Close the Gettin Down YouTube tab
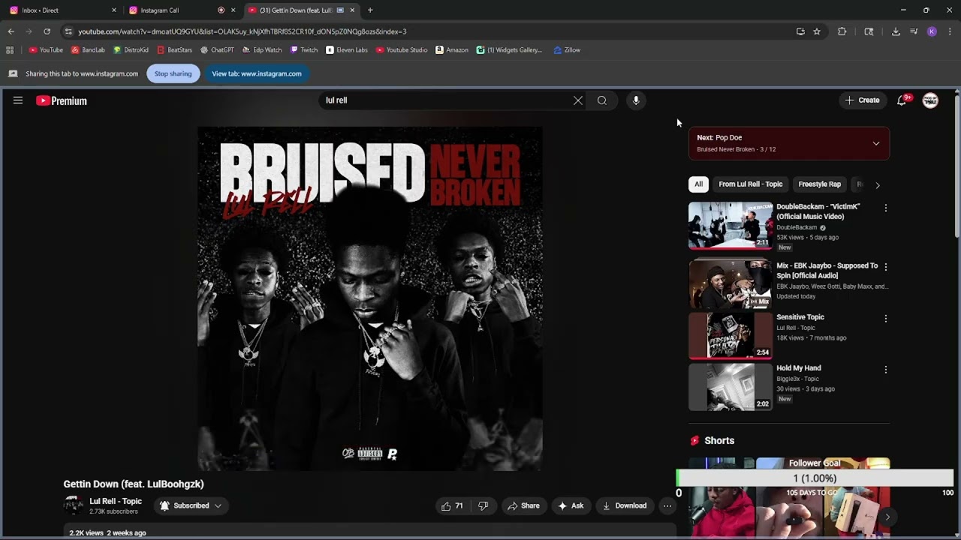Image resolution: width=961 pixels, height=540 pixels. coord(352,10)
